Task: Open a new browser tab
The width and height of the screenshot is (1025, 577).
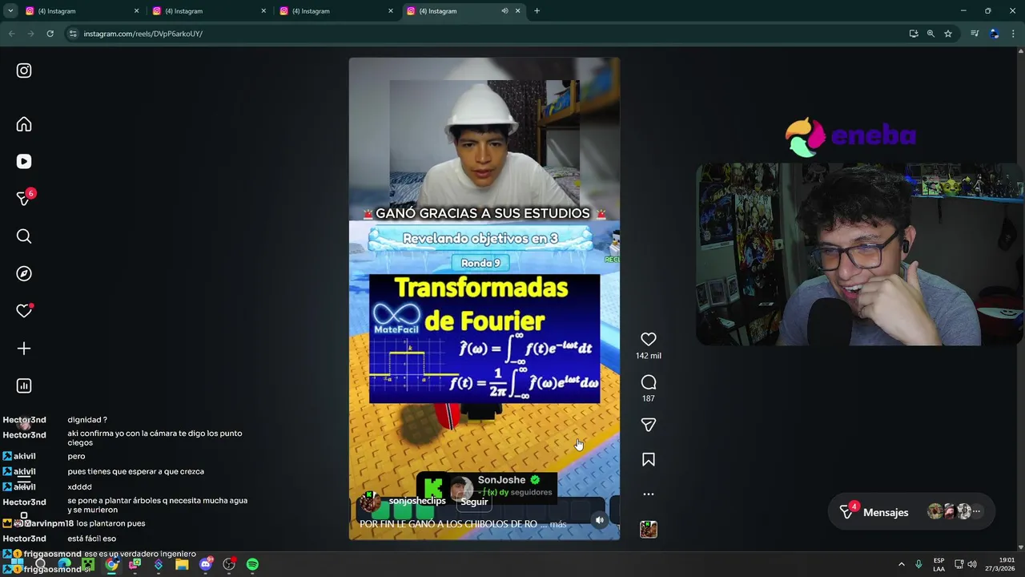Action: [x=537, y=11]
